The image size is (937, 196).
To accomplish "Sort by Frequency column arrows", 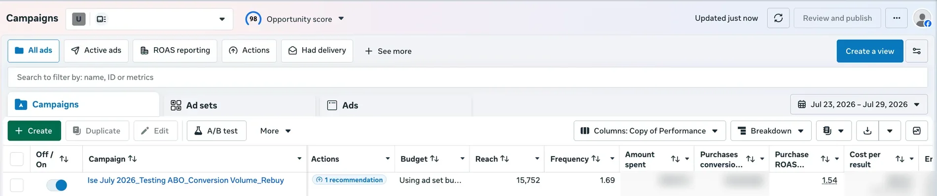I will pos(596,159).
